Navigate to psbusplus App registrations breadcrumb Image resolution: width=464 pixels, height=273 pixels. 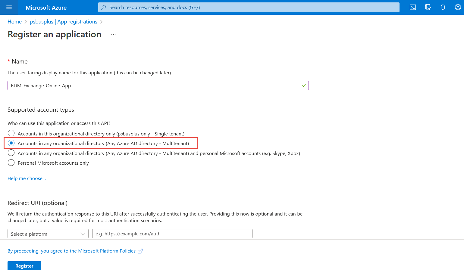click(x=64, y=22)
